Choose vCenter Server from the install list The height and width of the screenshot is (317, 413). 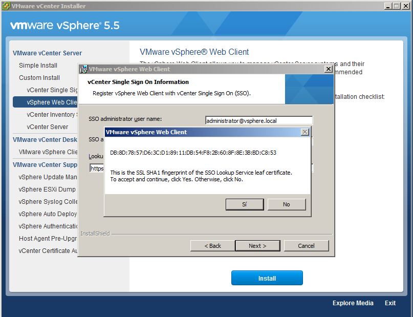[48, 127]
